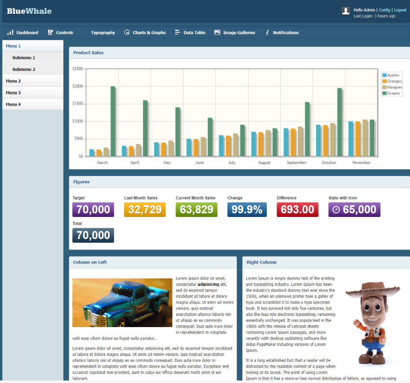Click the Grapes green legend swatch
410x383 pixels.
click(384, 93)
